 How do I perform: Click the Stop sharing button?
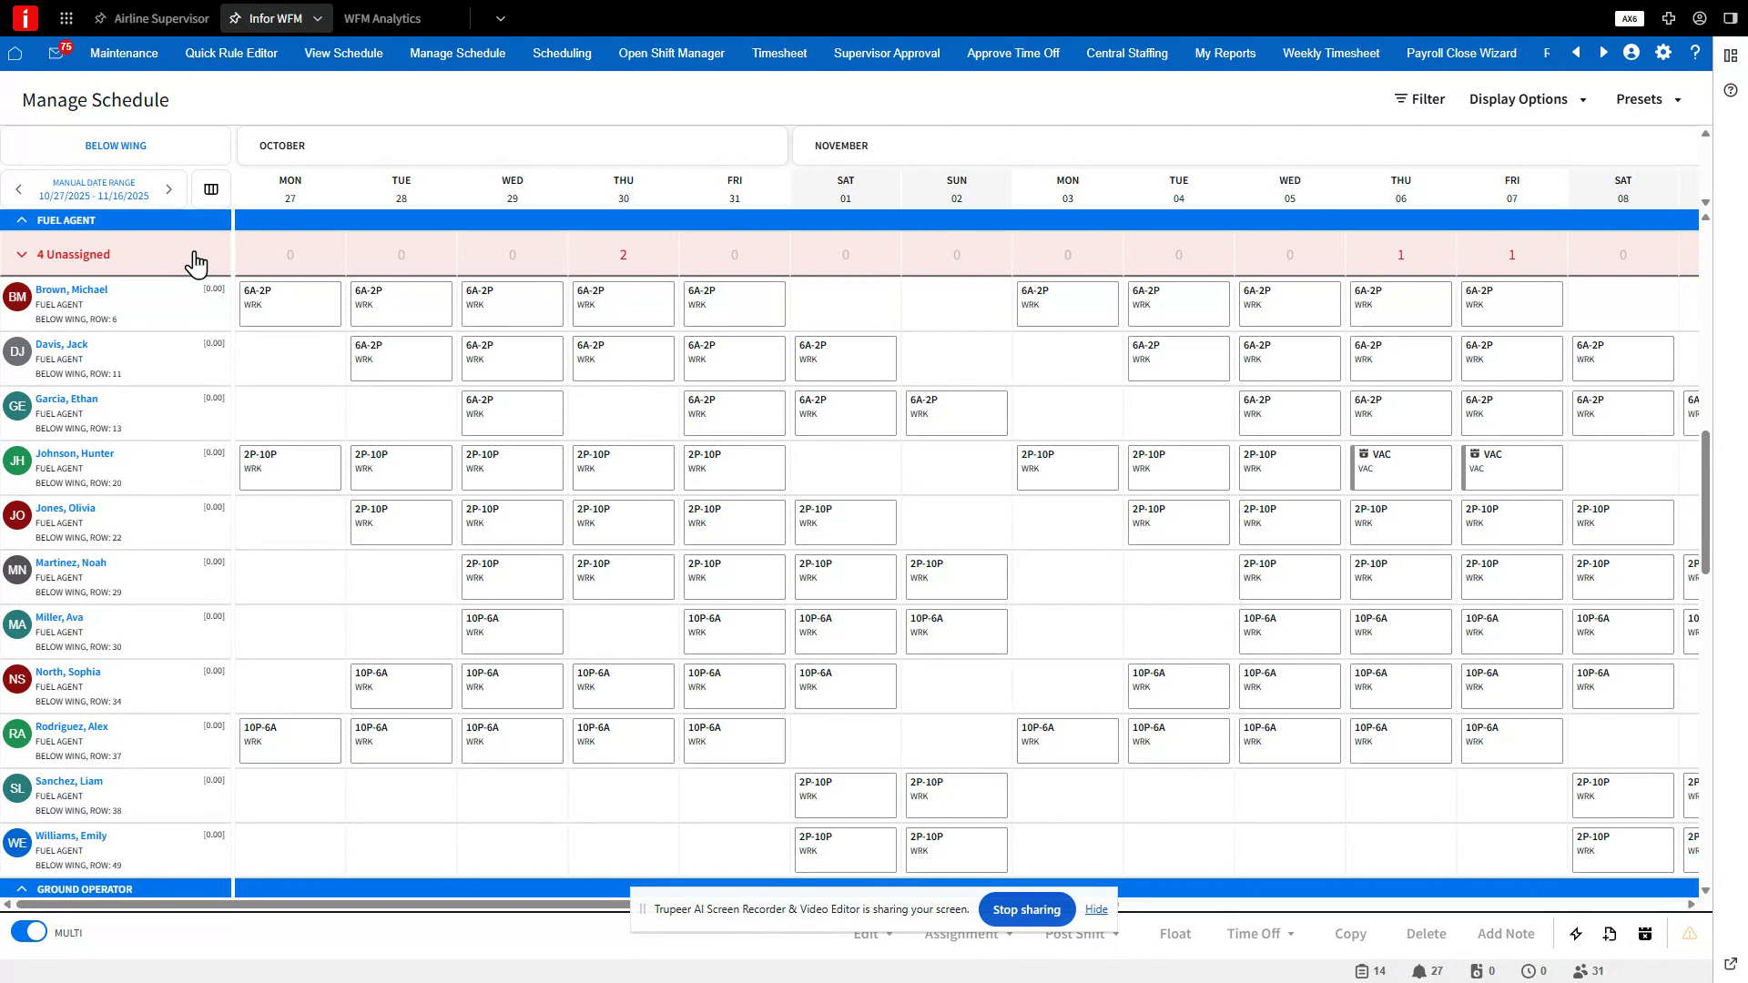(1026, 908)
